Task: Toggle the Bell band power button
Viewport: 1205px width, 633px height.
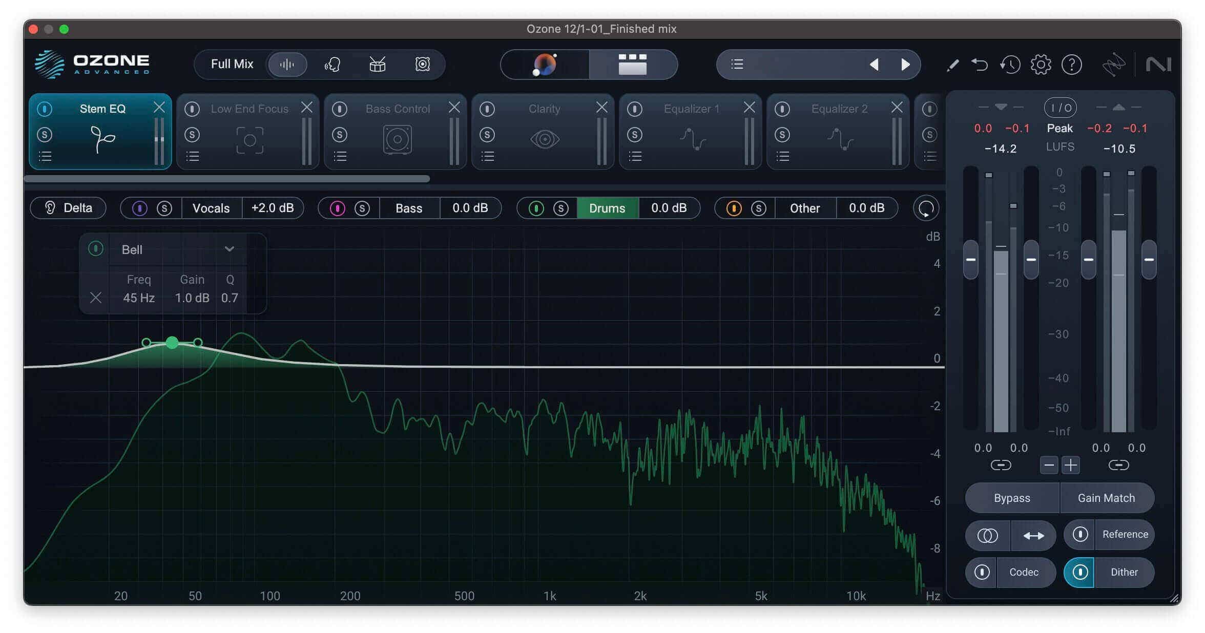Action: [x=96, y=249]
